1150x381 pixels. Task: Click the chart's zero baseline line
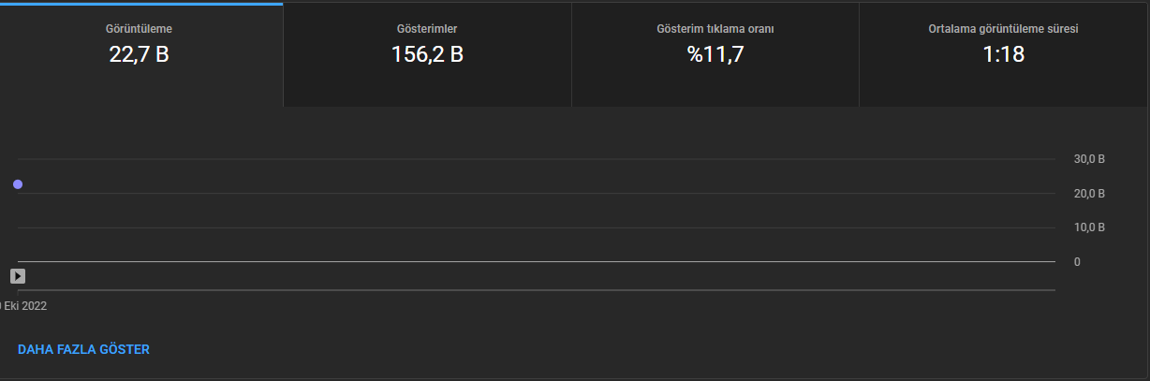[537, 261]
